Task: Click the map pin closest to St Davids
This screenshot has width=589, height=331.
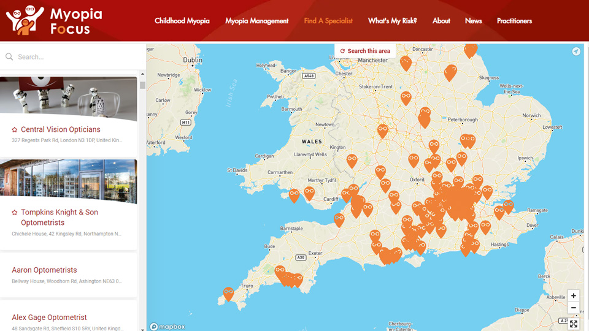Action: click(294, 196)
